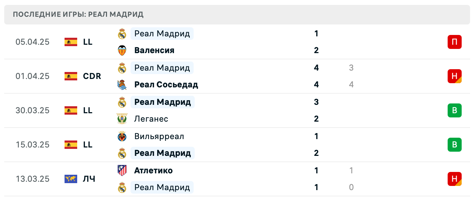Open the Валенсия team page
Viewport: 475px width, 202px height.
[154, 50]
